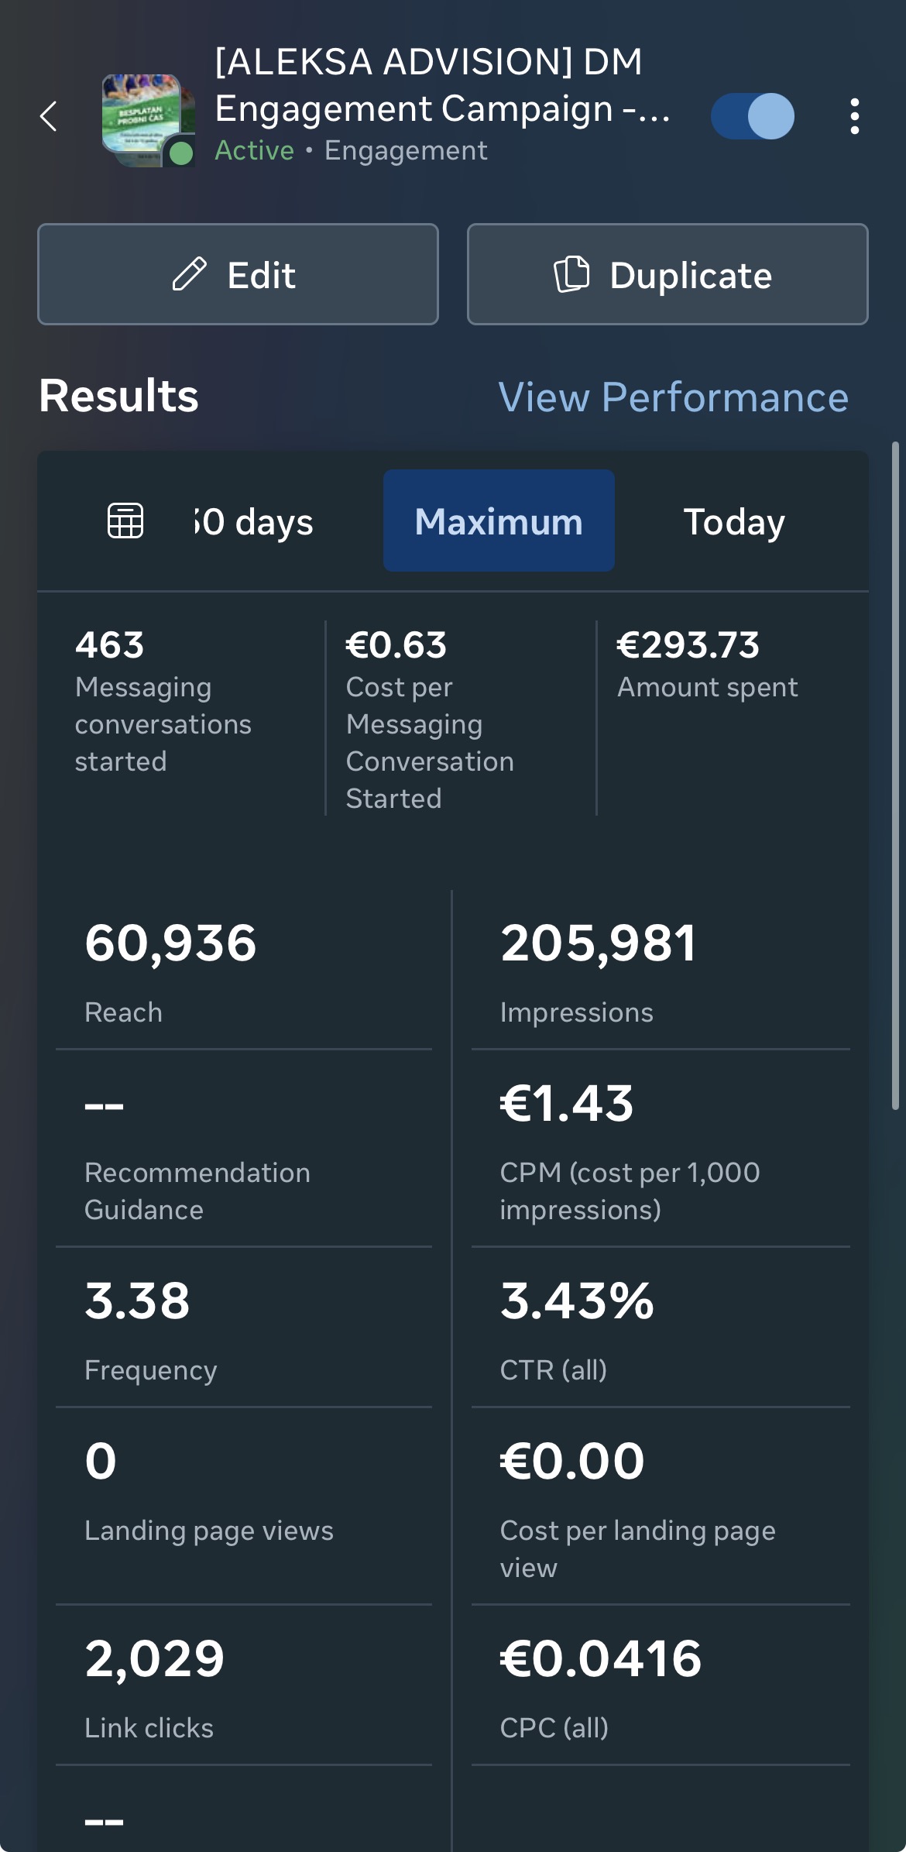Viewport: 906px width, 1852px height.
Task: Select the Maximum date range tab
Action: (x=499, y=521)
